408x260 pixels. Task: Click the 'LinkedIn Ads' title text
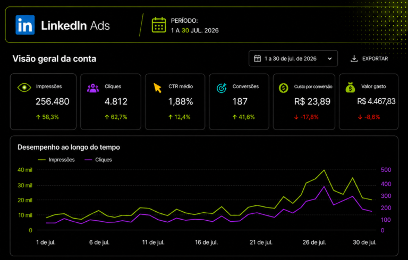coord(75,25)
